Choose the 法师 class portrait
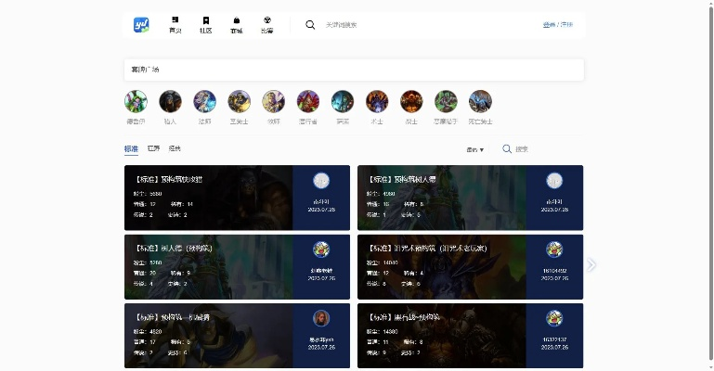This screenshot has height=371, width=714. tap(204, 102)
